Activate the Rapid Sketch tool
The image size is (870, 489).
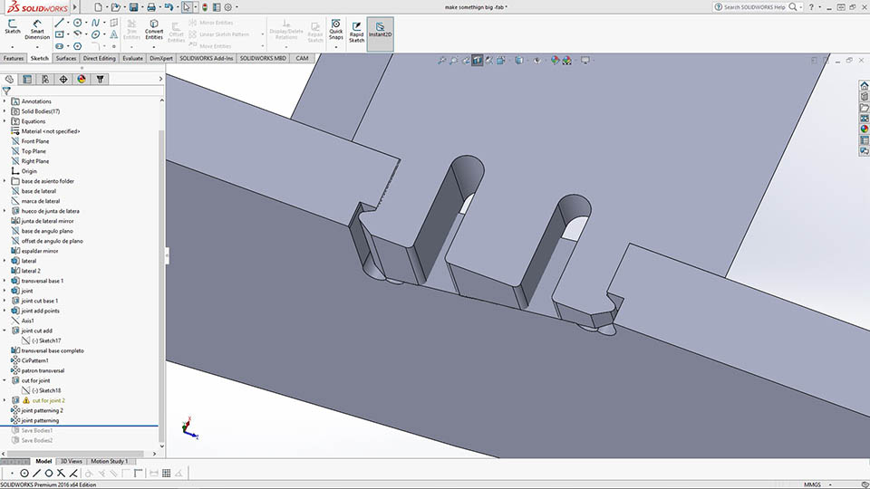(x=357, y=33)
